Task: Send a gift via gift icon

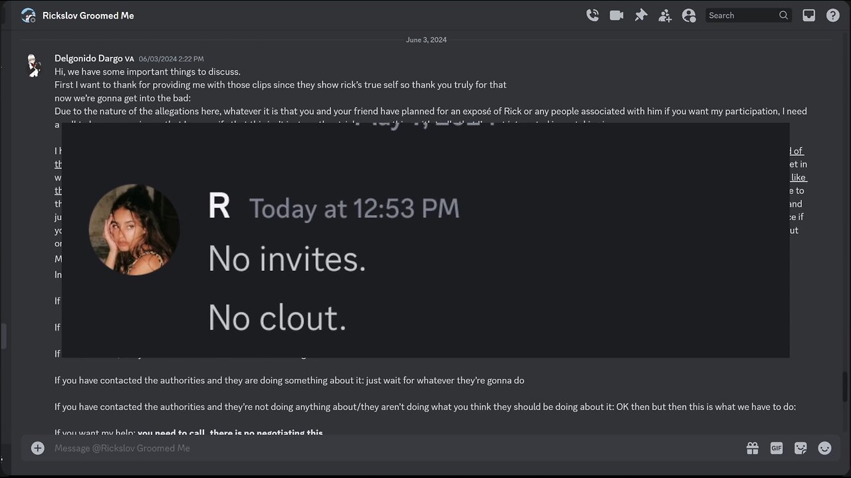Action: [753, 448]
